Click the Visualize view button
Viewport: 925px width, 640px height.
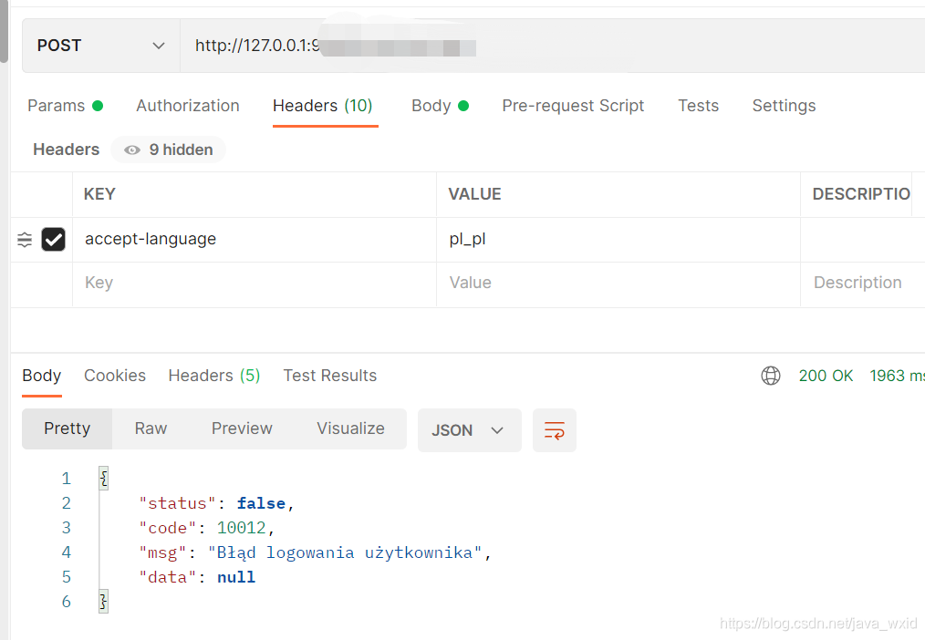[x=350, y=428]
